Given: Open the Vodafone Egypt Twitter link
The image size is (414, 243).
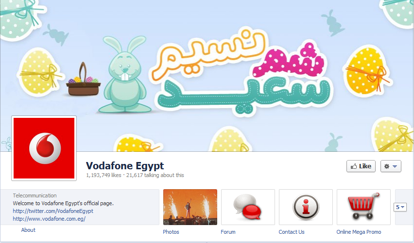Looking at the screenshot, I should [53, 211].
